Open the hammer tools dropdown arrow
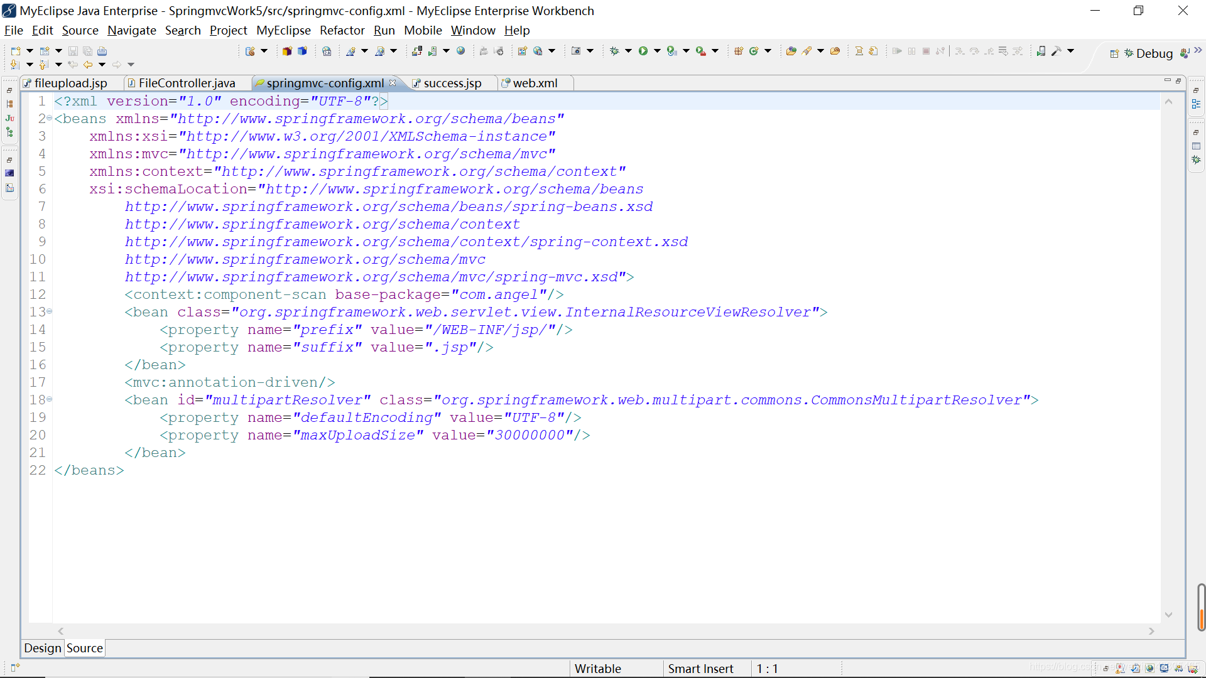The width and height of the screenshot is (1206, 678). click(x=1070, y=51)
